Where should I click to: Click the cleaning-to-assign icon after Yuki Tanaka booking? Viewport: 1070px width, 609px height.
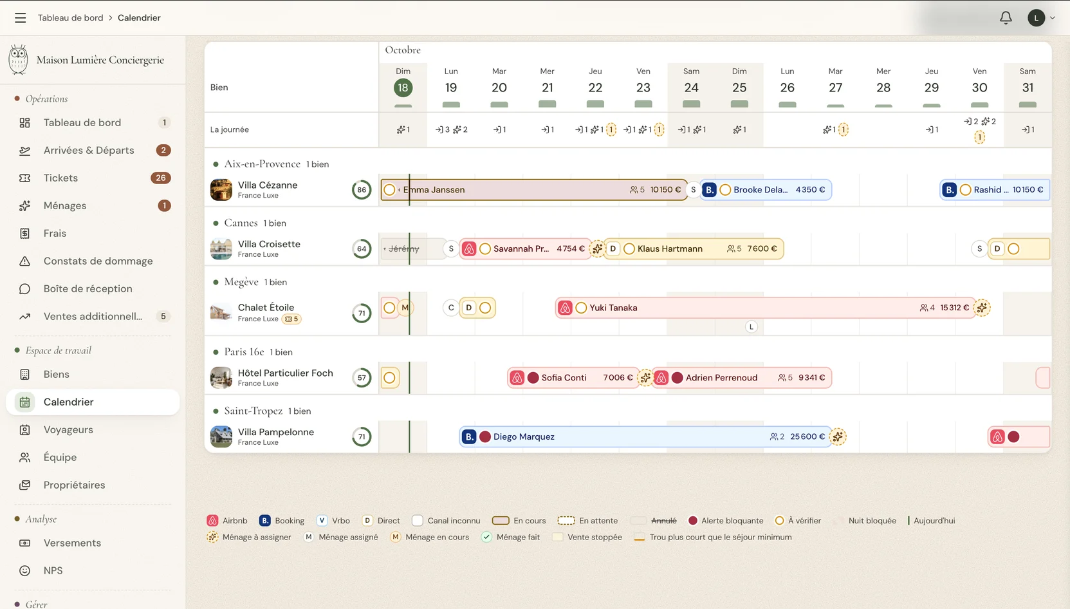pyautogui.click(x=982, y=308)
